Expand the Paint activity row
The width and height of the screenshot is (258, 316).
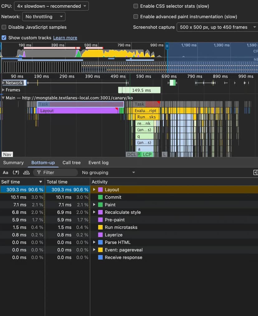tap(94, 205)
